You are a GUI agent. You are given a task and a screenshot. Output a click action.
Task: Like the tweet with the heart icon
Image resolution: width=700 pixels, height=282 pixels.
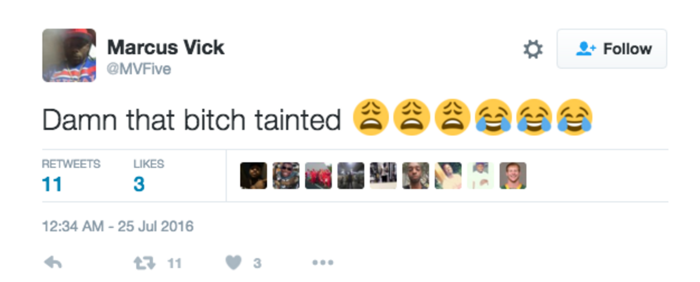click(x=234, y=264)
